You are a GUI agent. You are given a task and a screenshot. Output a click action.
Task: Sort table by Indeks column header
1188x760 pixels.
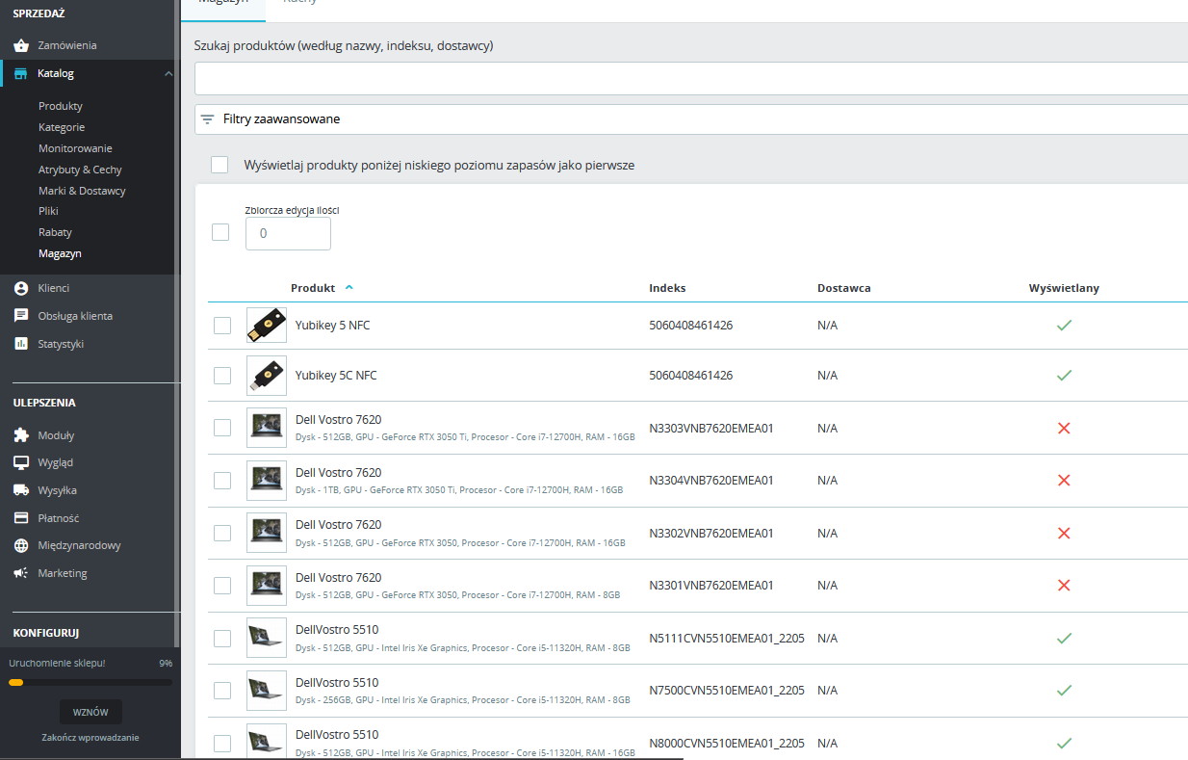(x=667, y=288)
